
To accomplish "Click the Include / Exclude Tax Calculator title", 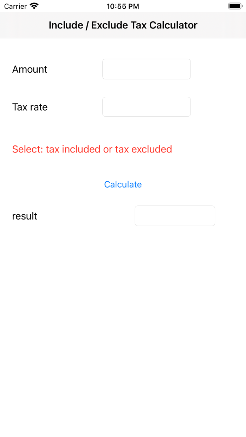I will point(123,25).
